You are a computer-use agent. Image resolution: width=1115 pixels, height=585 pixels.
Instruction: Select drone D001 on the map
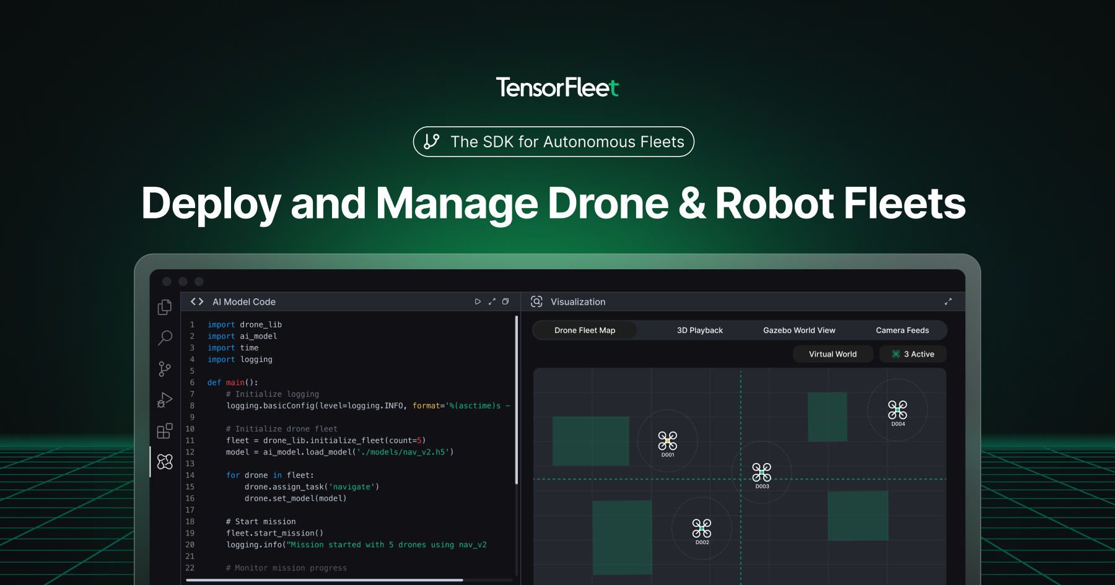(667, 441)
